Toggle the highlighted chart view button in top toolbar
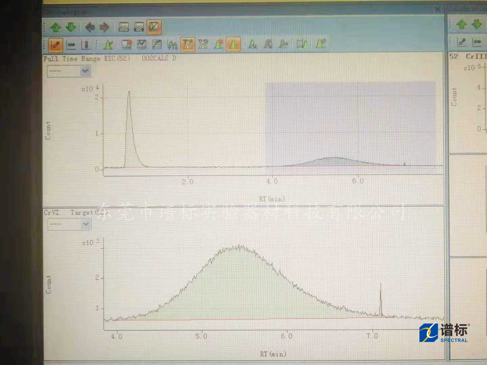Screen dimensions: 487x365 pos(154,27)
